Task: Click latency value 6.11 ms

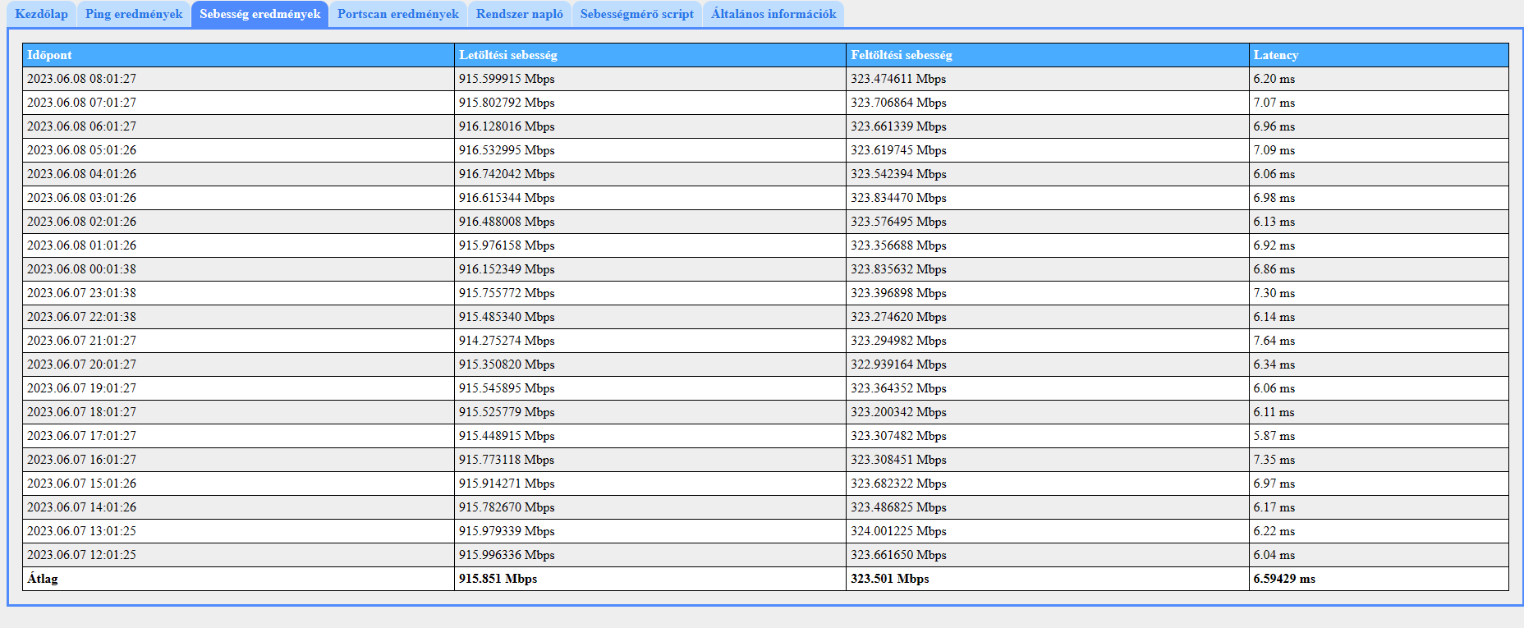Action: click(1274, 412)
